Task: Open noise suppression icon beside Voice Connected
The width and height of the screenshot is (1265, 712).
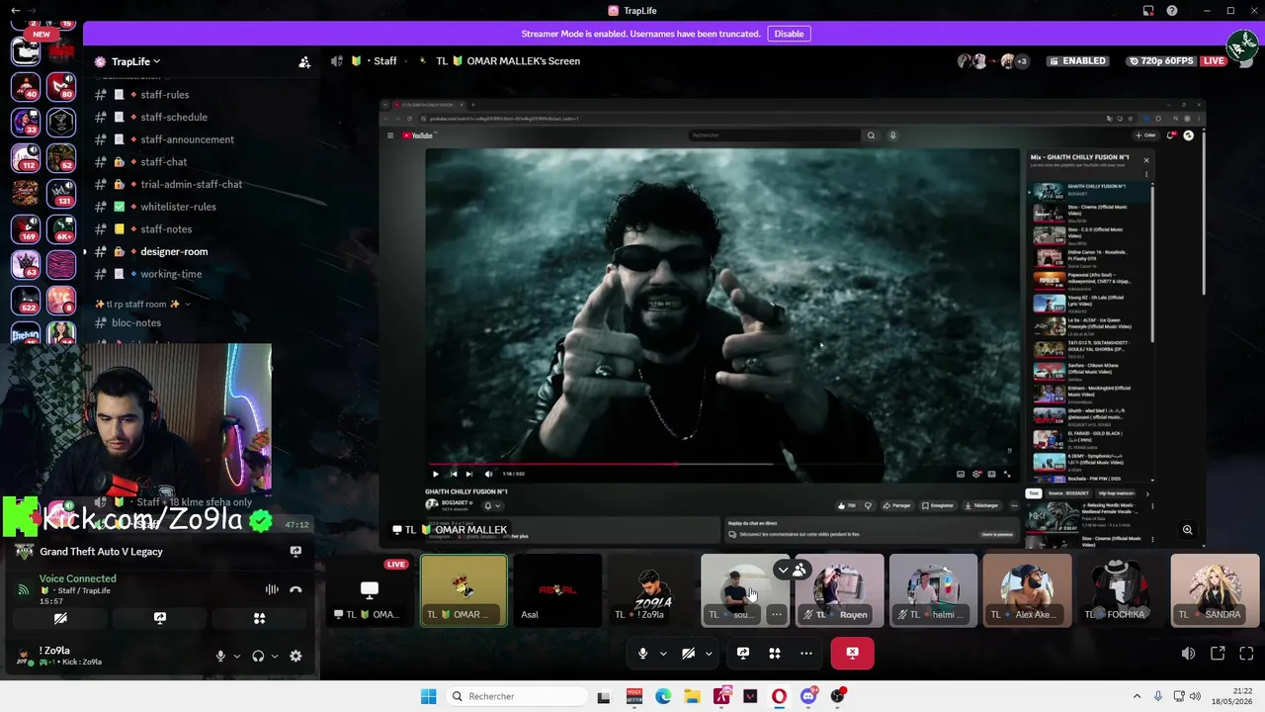Action: click(272, 589)
